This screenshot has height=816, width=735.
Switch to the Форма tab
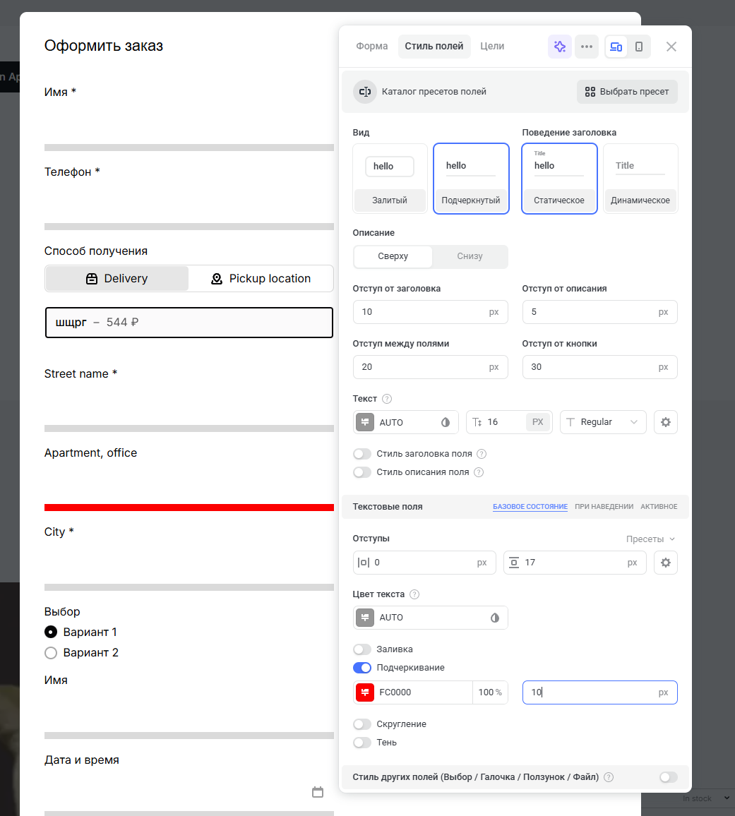372,47
